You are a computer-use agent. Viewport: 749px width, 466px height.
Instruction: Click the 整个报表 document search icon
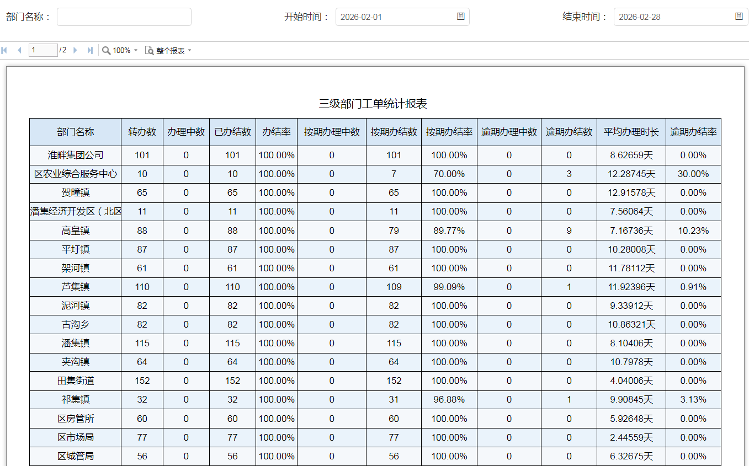tap(149, 50)
